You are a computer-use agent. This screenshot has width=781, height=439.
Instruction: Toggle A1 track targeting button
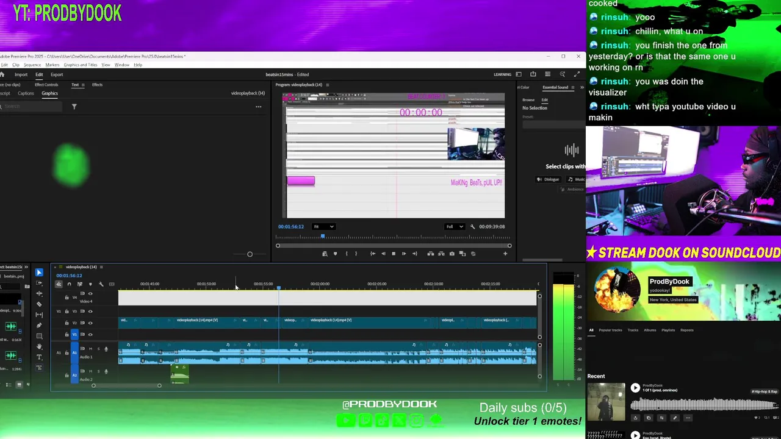(x=74, y=352)
